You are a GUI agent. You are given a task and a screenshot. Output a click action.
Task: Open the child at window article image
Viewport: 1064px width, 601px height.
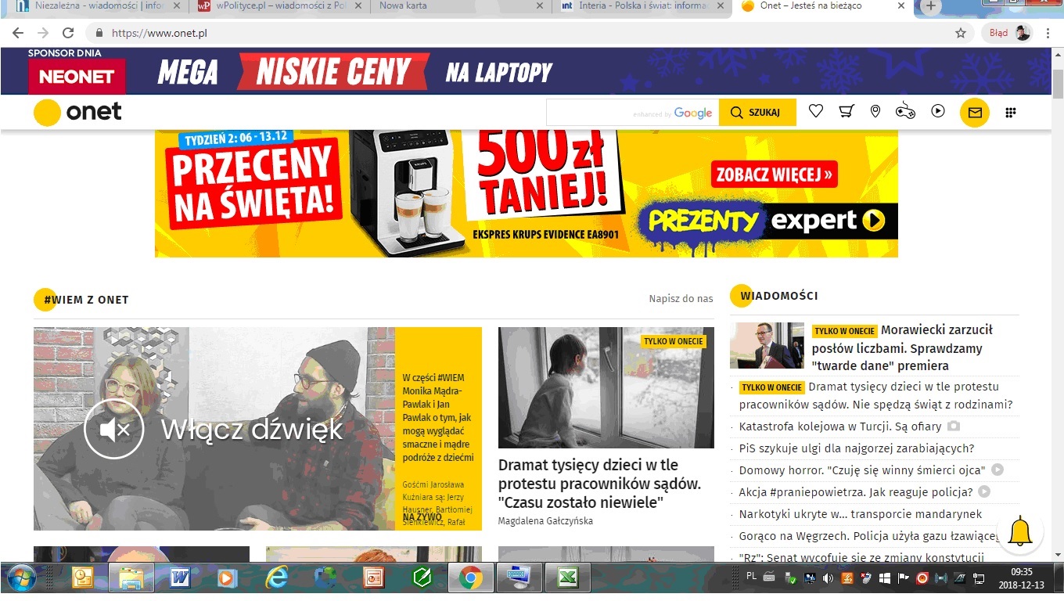point(606,387)
